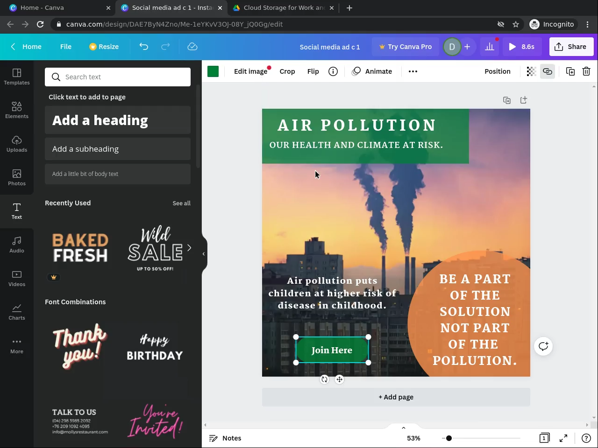This screenshot has width=598, height=448.
Task: Select the Thank you! font combination
Action: (80, 347)
